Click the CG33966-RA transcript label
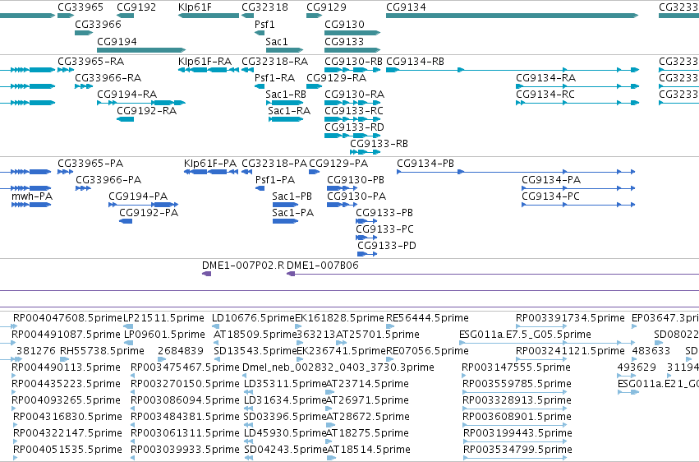This screenshot has width=699, height=462. click(108, 77)
